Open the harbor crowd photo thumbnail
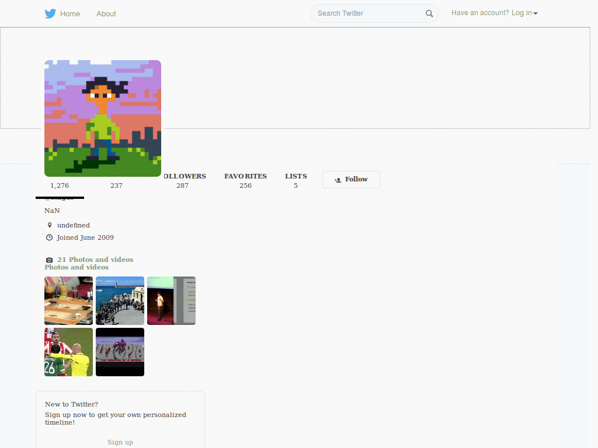598x448 pixels. pos(120,300)
